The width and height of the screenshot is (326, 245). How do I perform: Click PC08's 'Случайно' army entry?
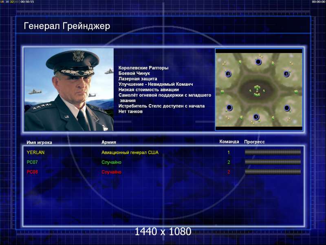111,172
